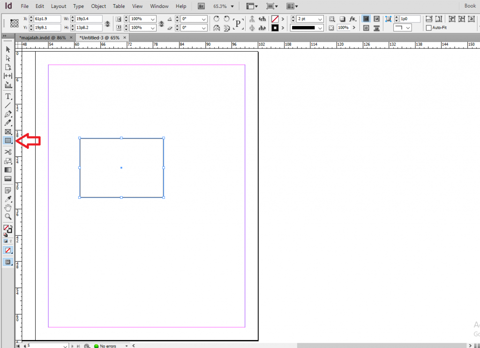480x348 pixels.
Task: Open the stroke style dropdown
Action: point(320,28)
